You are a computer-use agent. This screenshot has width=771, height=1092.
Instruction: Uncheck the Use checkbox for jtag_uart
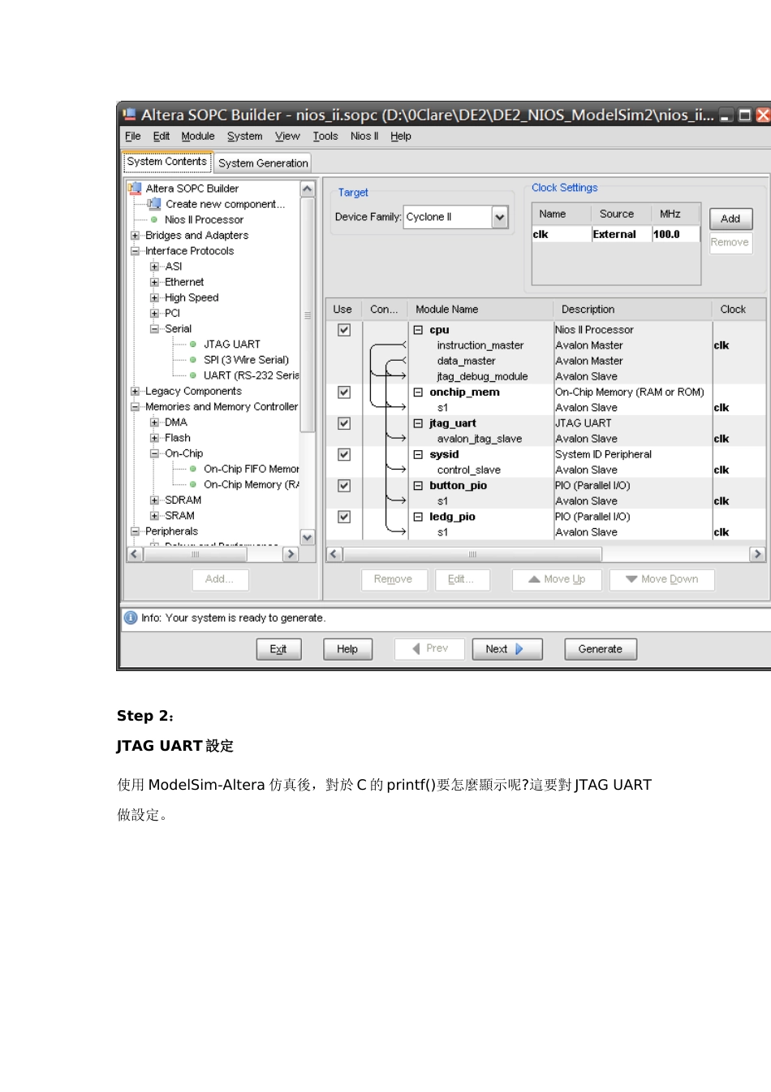[344, 423]
